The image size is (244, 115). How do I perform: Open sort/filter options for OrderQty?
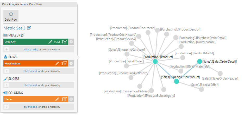tap(64, 42)
